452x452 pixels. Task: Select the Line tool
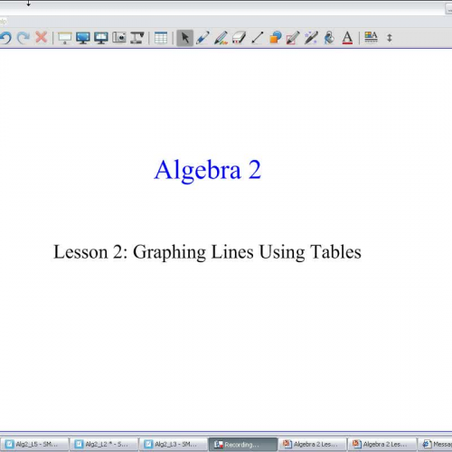pyautogui.click(x=257, y=38)
